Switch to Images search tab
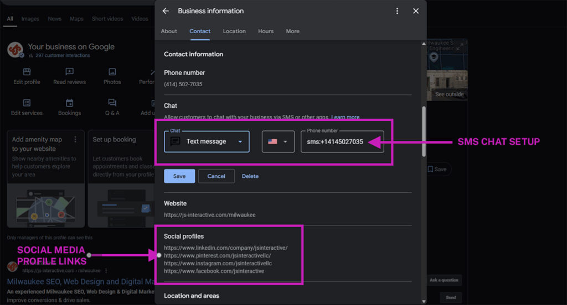The width and height of the screenshot is (567, 305). [30, 19]
